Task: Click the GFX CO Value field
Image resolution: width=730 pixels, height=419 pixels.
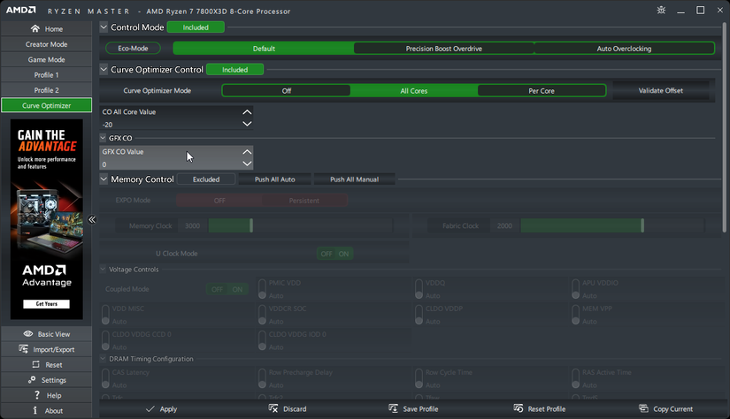Action: 176,157
